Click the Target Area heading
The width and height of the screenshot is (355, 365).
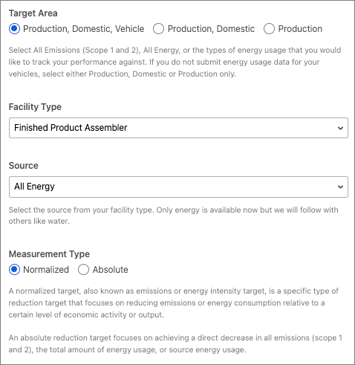pyautogui.click(x=33, y=13)
